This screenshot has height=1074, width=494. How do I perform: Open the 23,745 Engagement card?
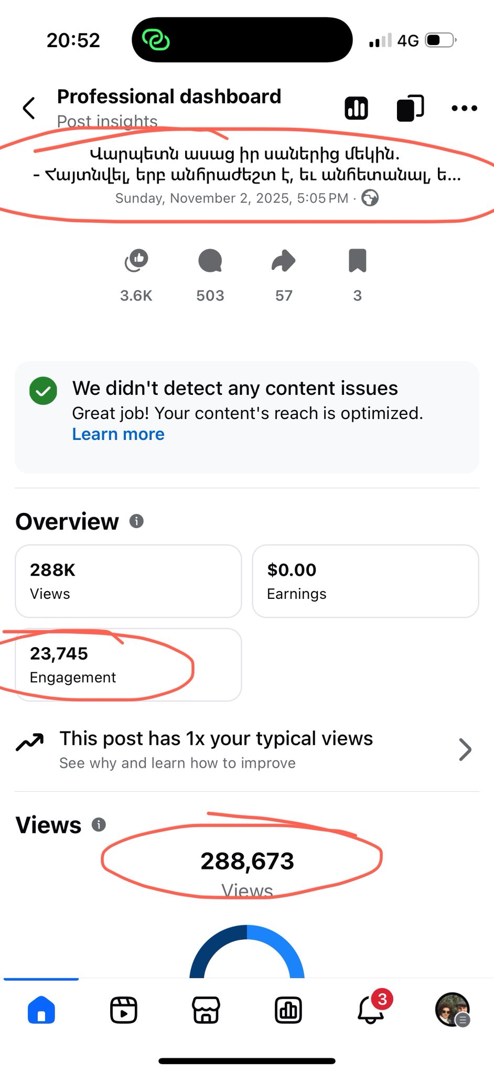128,664
